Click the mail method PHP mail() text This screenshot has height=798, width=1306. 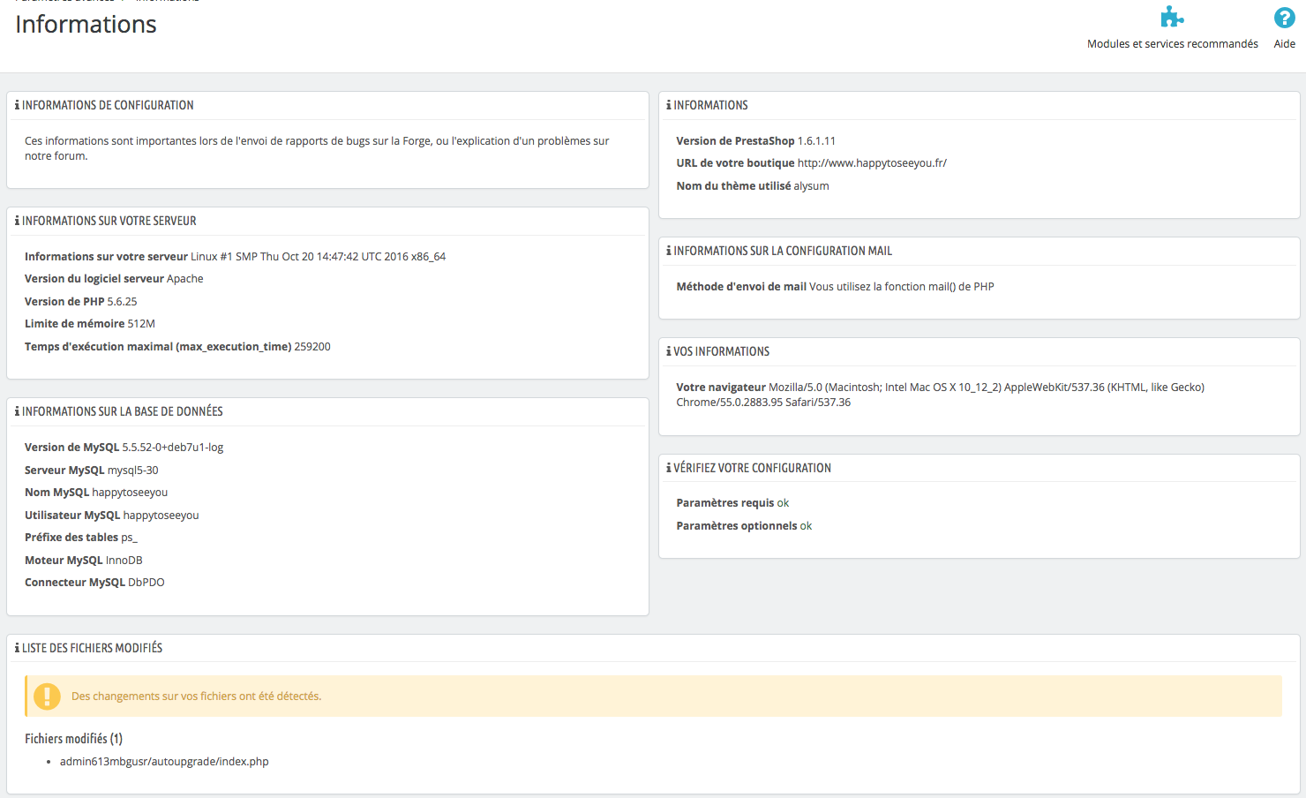click(902, 286)
